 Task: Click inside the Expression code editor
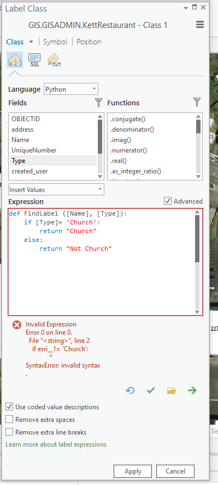coord(102,262)
